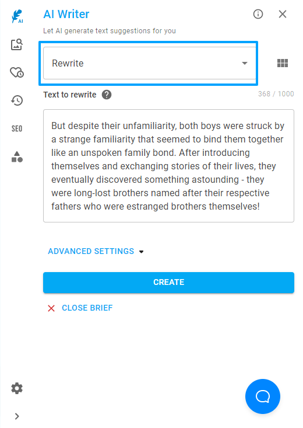The width and height of the screenshot is (303, 428).
Task: Open the favorites heart-clock icon
Action: pos(17,72)
